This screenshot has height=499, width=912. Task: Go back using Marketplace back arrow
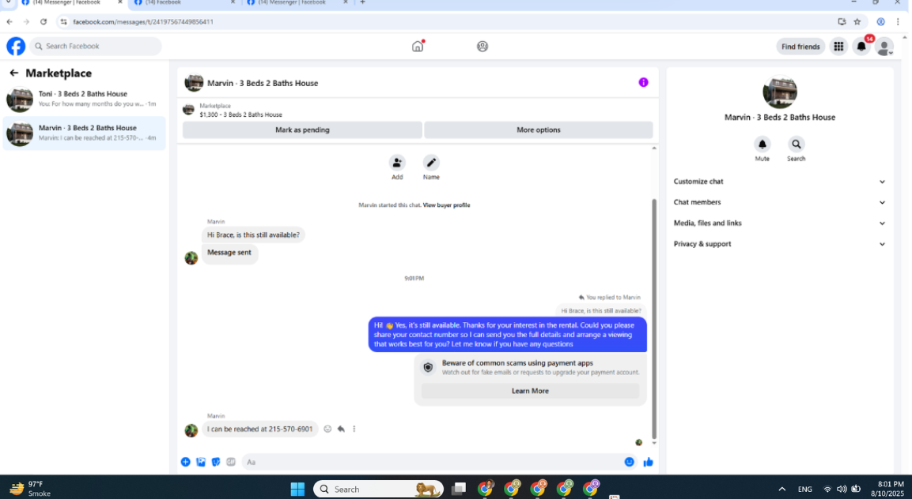(14, 73)
